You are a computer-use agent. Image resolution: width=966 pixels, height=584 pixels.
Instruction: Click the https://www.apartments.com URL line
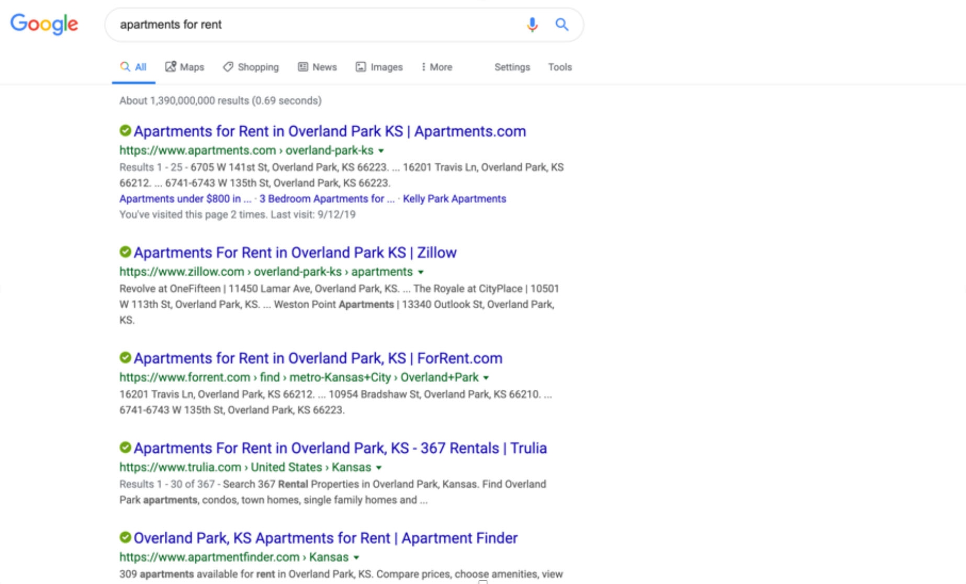point(246,151)
